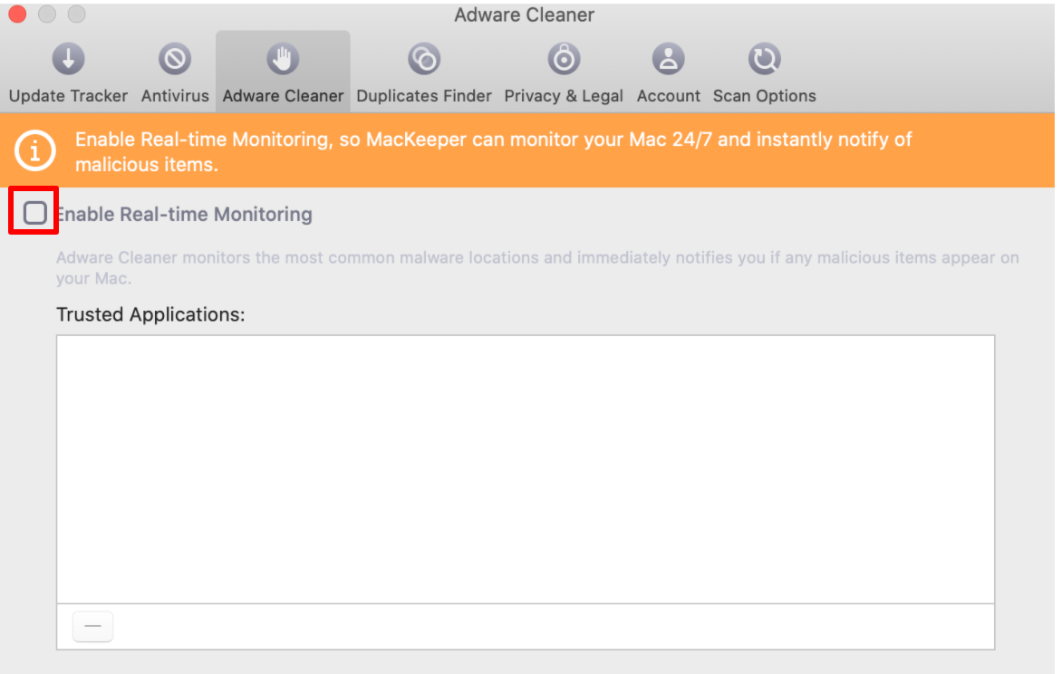The width and height of the screenshot is (1062, 674).
Task: Click the 'Enable Real-time Monitoring' label text
Action: 184,215
